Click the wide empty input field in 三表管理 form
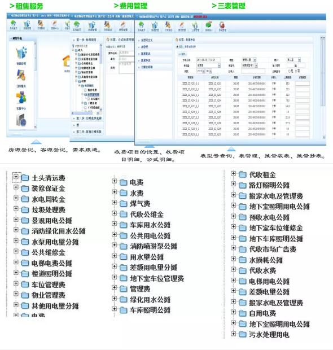Screen dimensions: 333x350 click(253, 71)
